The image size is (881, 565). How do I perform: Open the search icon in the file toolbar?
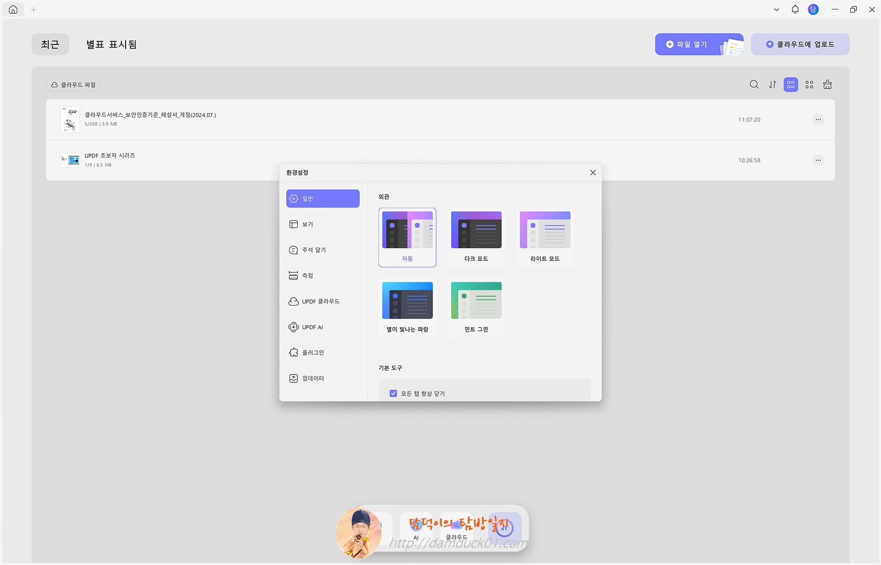753,84
